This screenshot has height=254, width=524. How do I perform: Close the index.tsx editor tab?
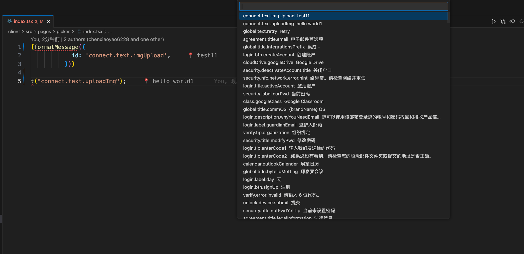(x=49, y=21)
